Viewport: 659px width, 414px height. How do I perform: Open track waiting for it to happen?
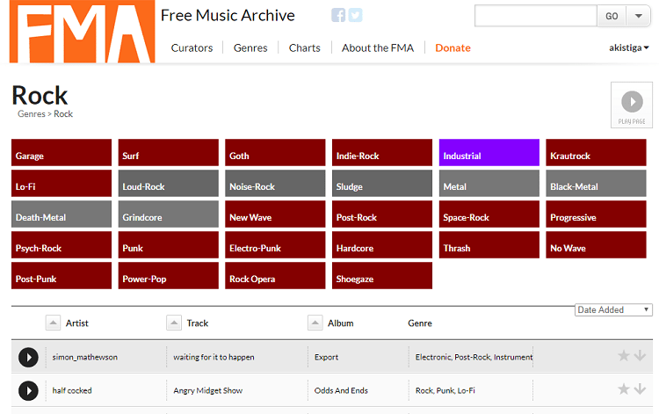point(214,357)
